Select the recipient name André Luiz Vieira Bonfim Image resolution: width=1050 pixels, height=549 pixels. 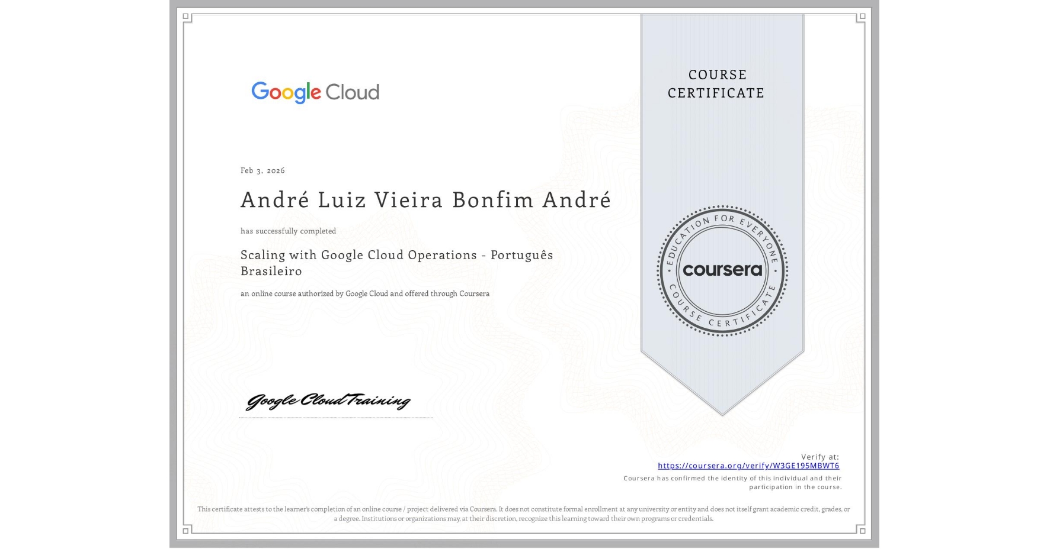(x=426, y=200)
